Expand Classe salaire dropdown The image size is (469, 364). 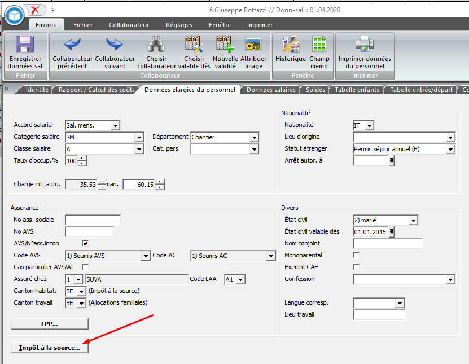point(139,149)
